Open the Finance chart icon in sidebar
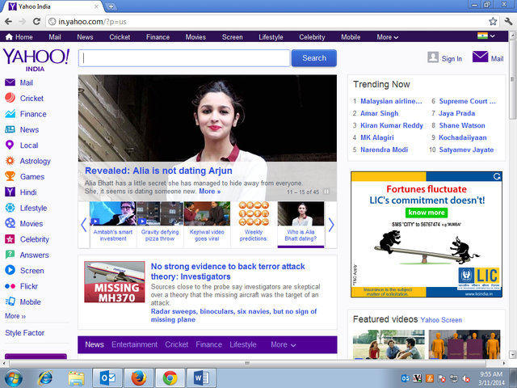Screen dimensions: 517x388 click(10, 114)
